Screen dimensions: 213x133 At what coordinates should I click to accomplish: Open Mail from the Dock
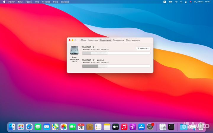pos(46,127)
